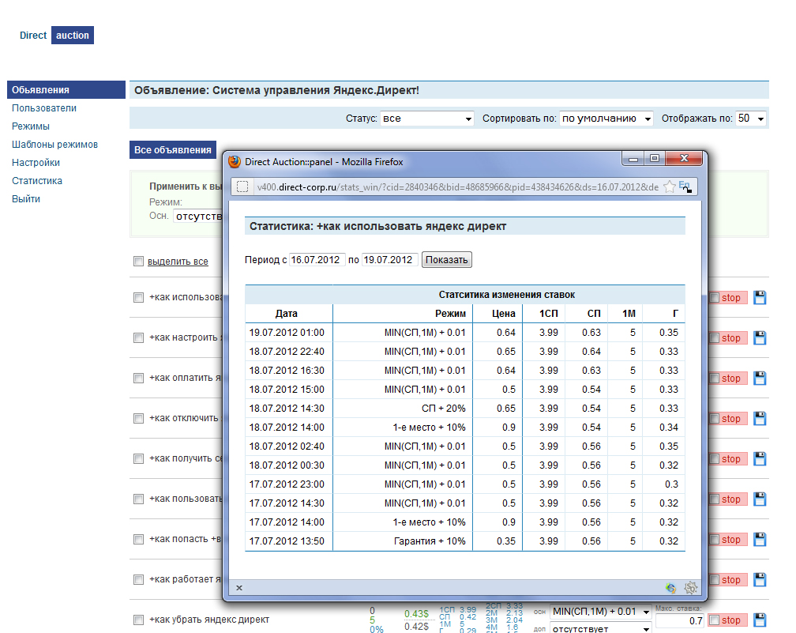Close the add-on bar with x icon
Image resolution: width=796 pixels, height=633 pixels.
pos(239,588)
